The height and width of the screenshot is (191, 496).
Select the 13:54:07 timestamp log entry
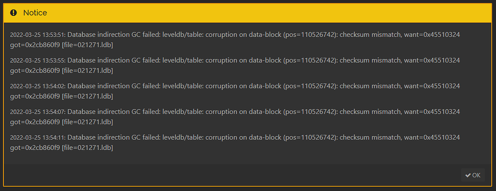pyautogui.click(x=235, y=117)
